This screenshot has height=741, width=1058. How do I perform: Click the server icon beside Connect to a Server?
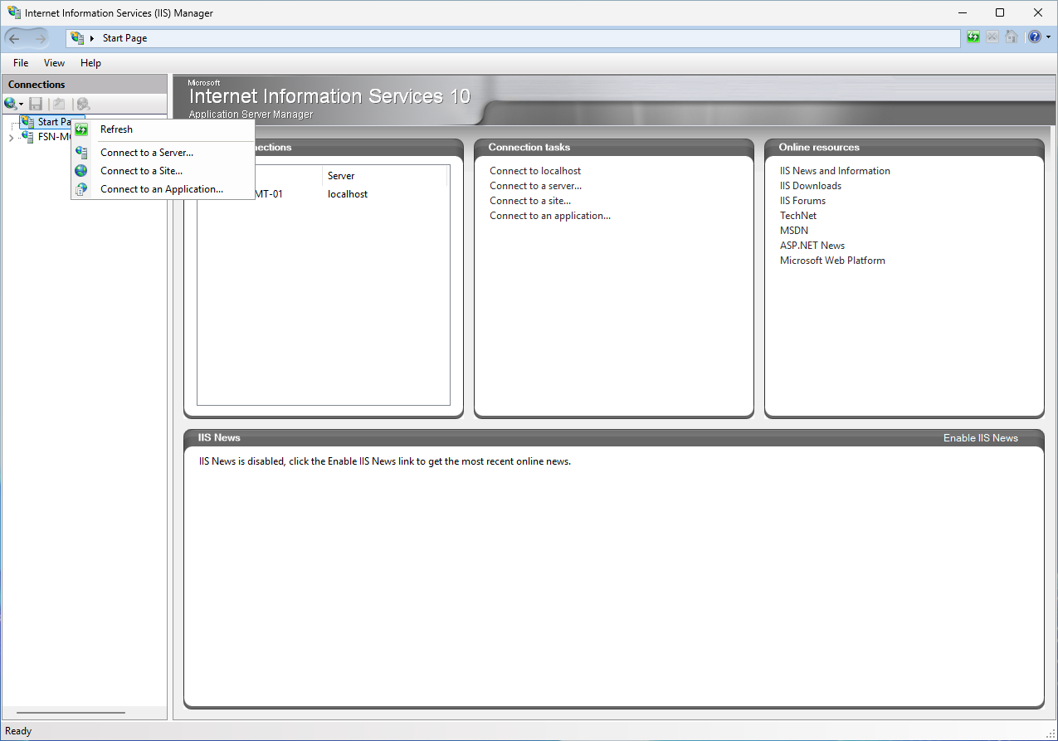click(x=81, y=153)
